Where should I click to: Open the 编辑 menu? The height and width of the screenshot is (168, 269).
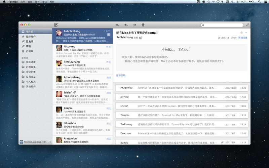coord(30,2)
